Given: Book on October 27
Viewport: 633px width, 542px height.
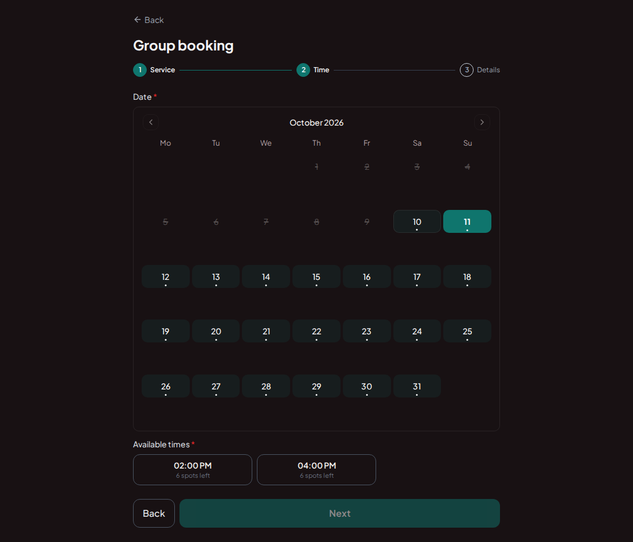Looking at the screenshot, I should pyautogui.click(x=216, y=386).
